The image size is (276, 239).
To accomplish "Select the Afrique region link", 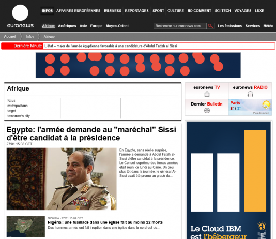I will point(49,26).
